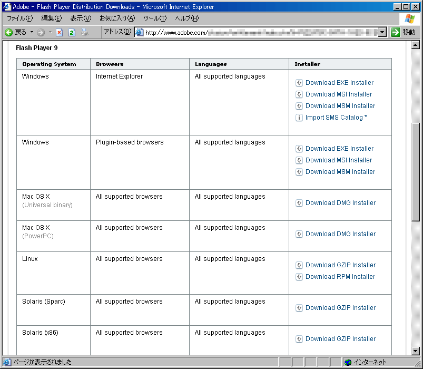Open Download EXE Installer link for Internet Explorer
The image size is (423, 369).
pyautogui.click(x=339, y=83)
